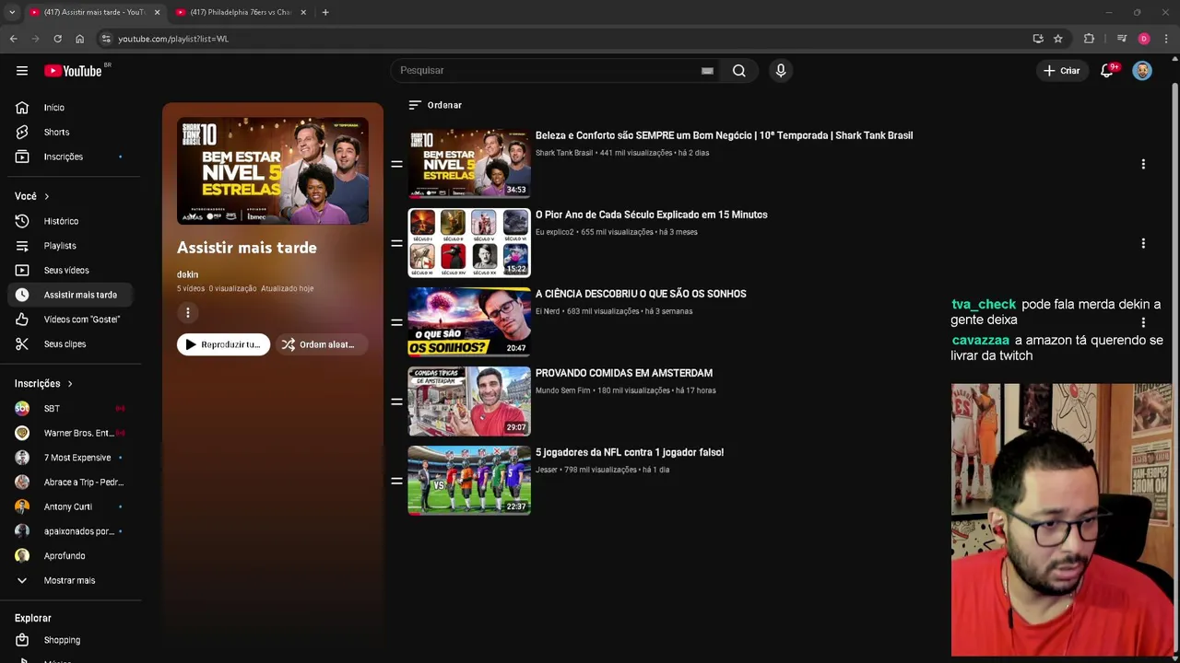Grab the drag handle of Shark Tank video
The image size is (1180, 663).
click(x=396, y=164)
